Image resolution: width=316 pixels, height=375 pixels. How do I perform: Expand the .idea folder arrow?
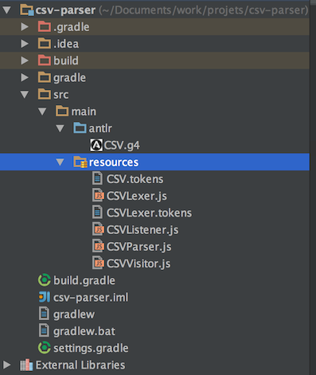[x=25, y=44]
